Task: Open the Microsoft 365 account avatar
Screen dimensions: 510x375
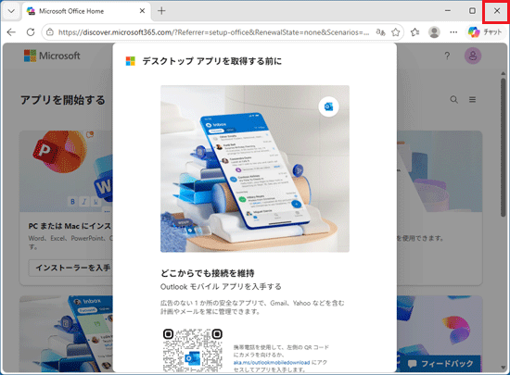Action: coord(473,56)
